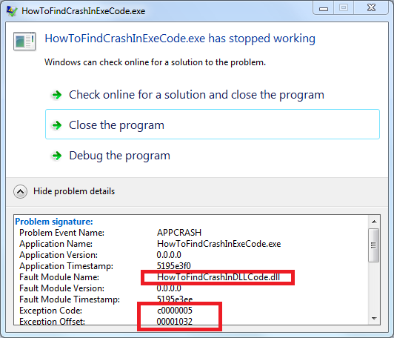
Task: Click the Hide problem details label
Action: point(74,191)
